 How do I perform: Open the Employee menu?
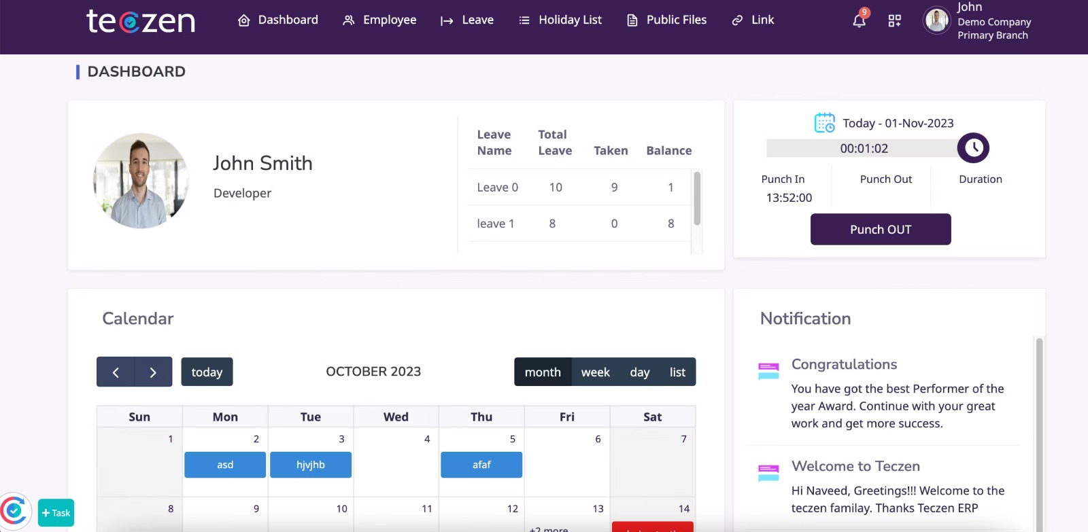(x=379, y=20)
